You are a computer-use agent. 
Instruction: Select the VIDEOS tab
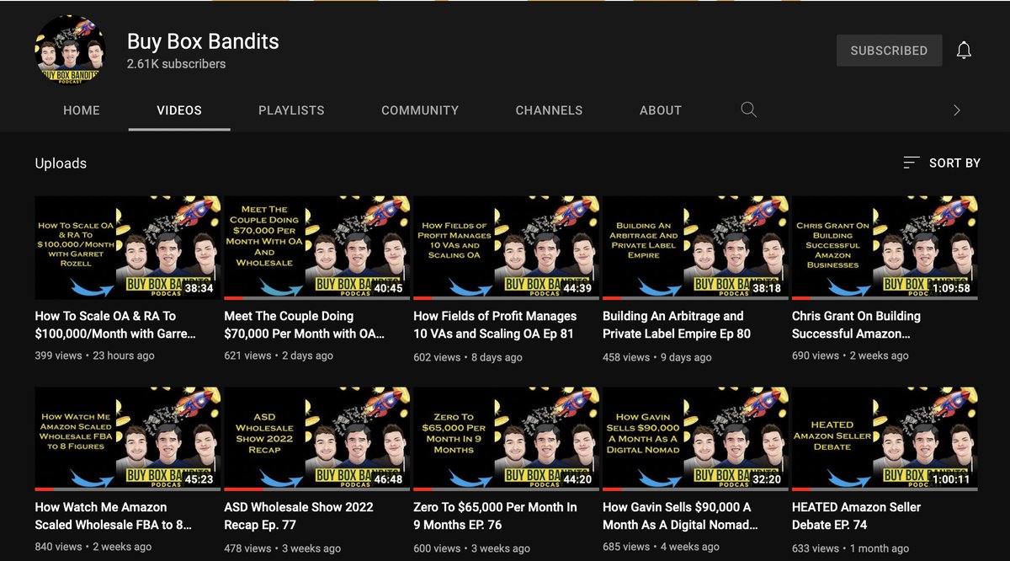click(179, 110)
